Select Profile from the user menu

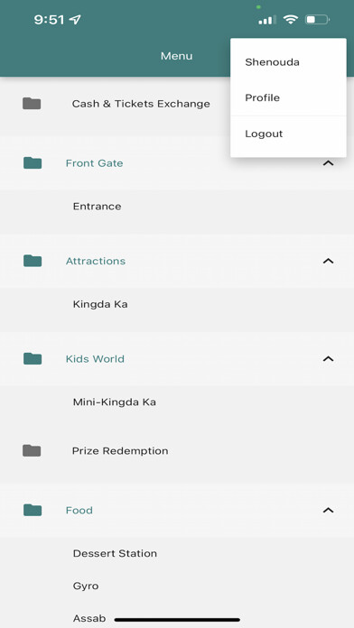click(288, 97)
